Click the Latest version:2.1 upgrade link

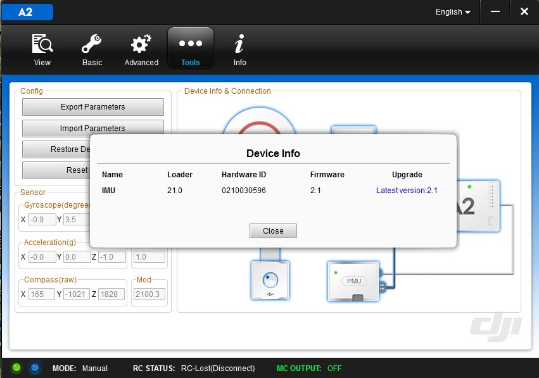pyautogui.click(x=407, y=190)
